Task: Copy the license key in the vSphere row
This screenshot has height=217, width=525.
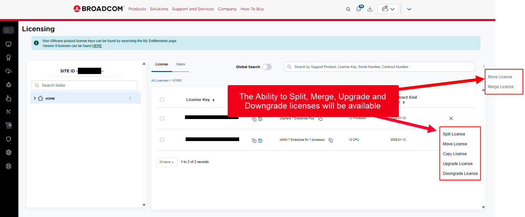Action: click(254, 119)
